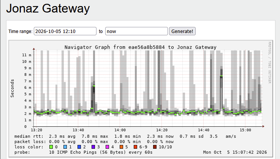The width and height of the screenshot is (280, 159).
Task: Click the dark red loss swatch for 10/10
Action: point(155,147)
